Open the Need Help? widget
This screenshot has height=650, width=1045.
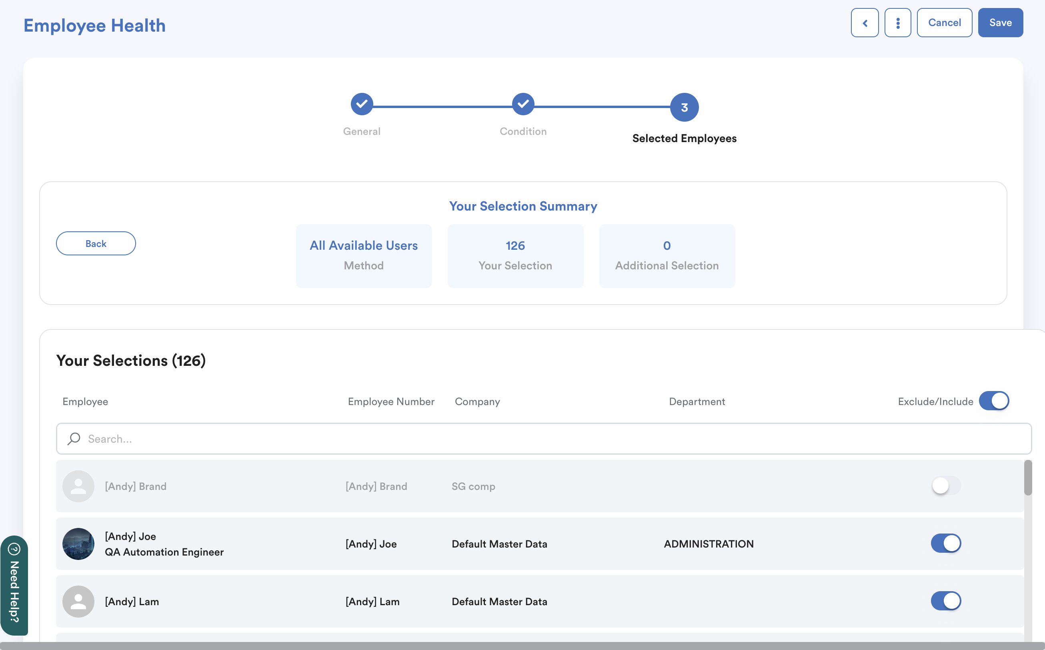coord(14,586)
